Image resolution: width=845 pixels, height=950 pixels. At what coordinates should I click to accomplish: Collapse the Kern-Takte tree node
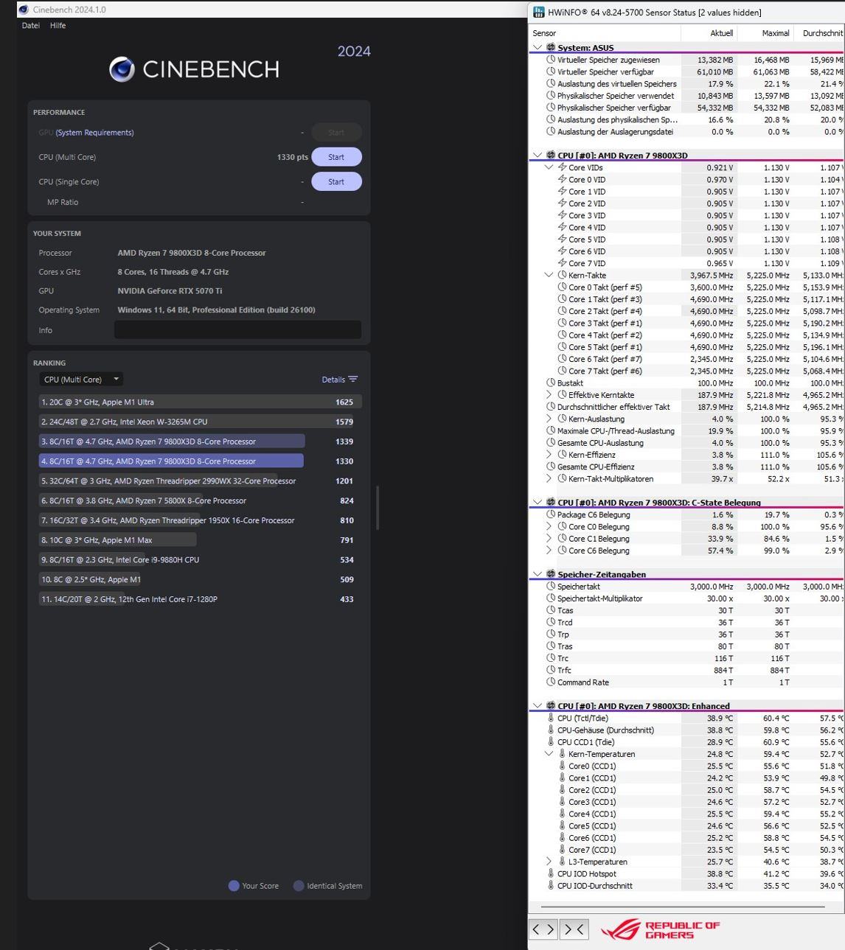pos(549,275)
